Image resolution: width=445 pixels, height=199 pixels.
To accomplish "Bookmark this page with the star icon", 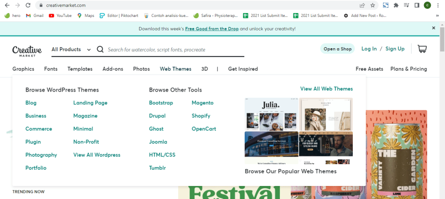I will (372, 5).
